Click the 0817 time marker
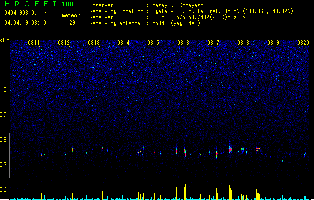This screenshot has width=314, height=200. pyautogui.click(x=213, y=43)
